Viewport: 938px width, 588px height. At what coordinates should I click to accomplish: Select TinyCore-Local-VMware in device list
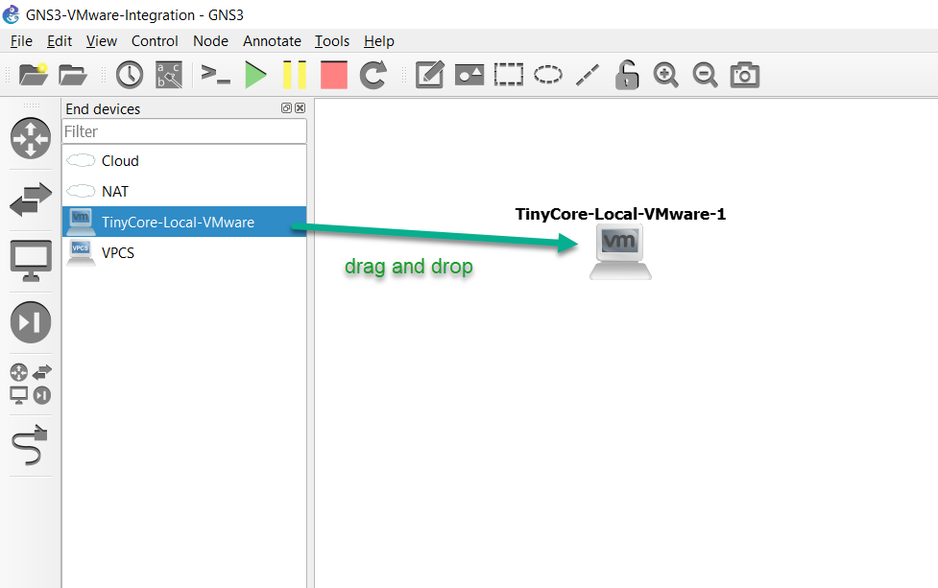184,222
